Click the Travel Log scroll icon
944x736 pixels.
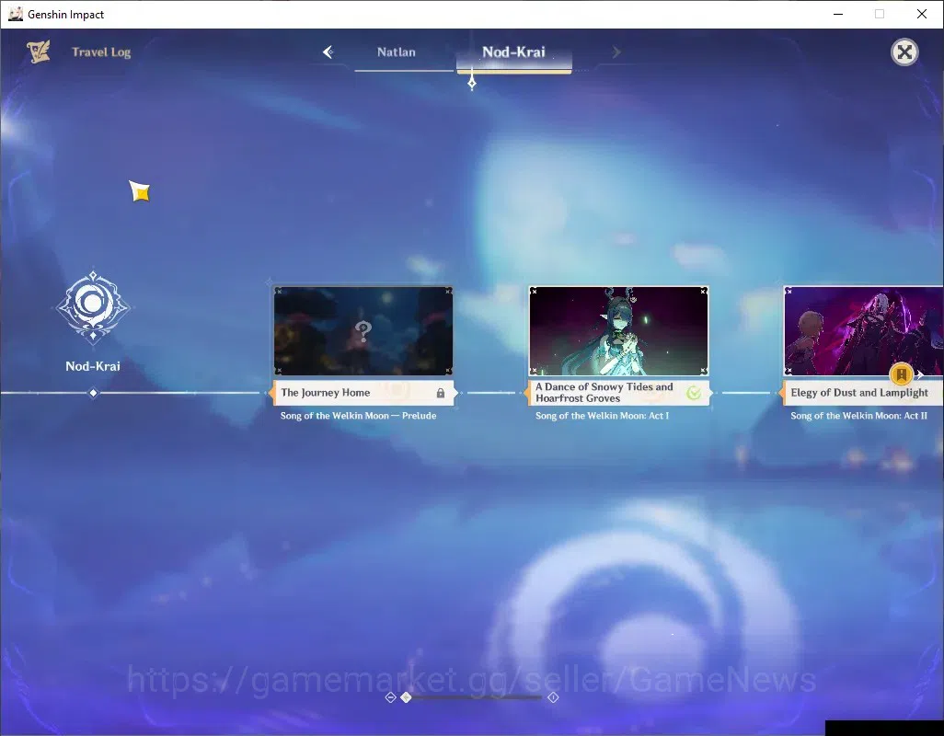click(x=39, y=52)
